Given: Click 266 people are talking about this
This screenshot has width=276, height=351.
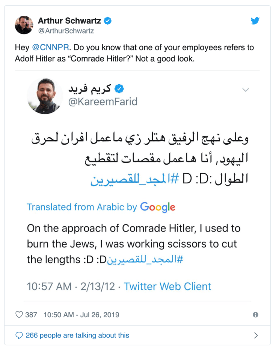Looking at the screenshot, I should click(x=78, y=335).
